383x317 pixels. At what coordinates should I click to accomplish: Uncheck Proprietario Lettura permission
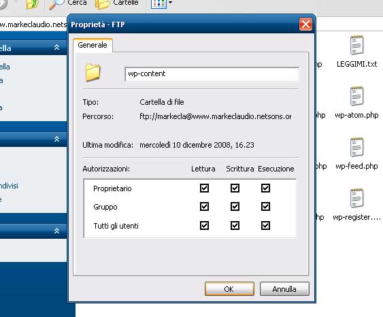tap(204, 188)
